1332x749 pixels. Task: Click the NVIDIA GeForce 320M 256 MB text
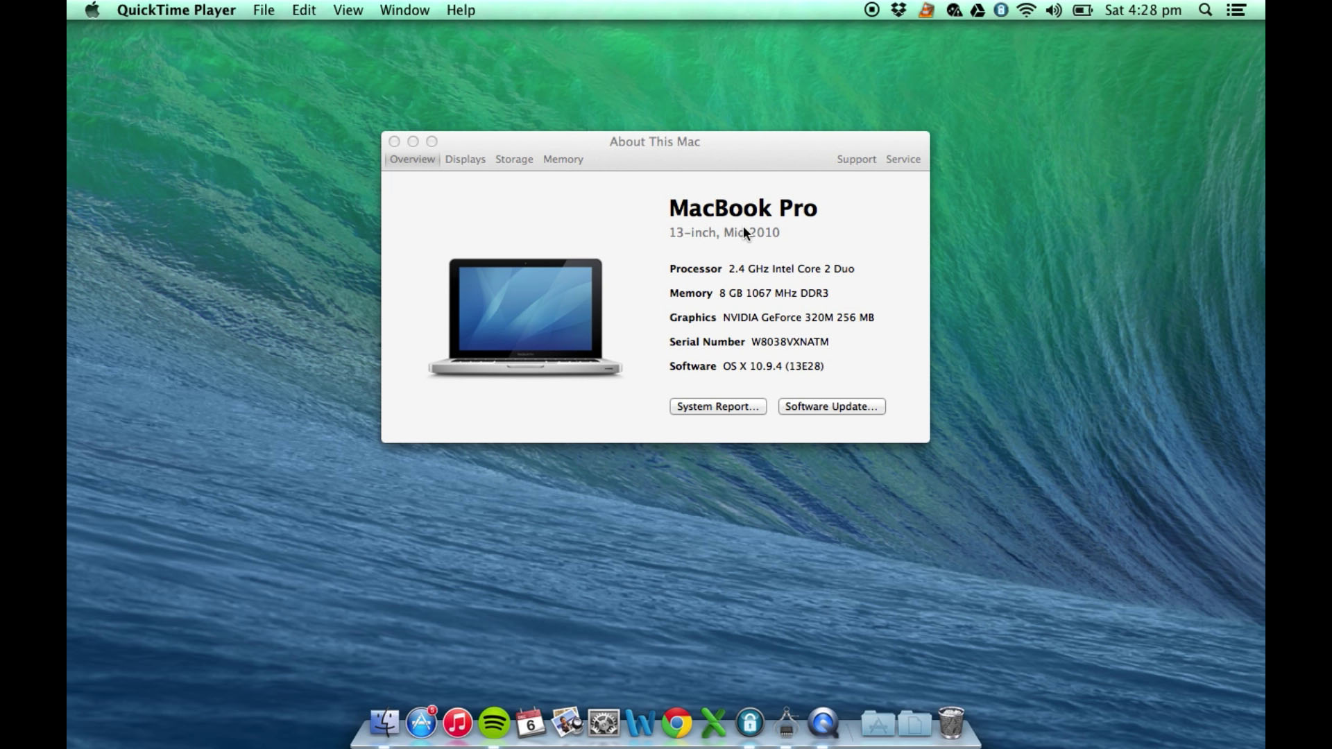799,317
